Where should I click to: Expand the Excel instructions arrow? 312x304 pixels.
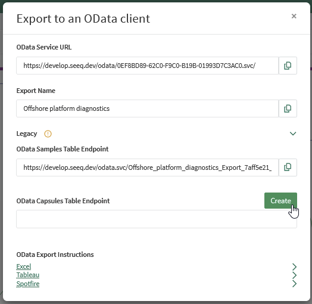295,266
